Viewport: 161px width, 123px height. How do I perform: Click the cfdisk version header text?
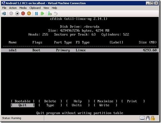[79, 19]
